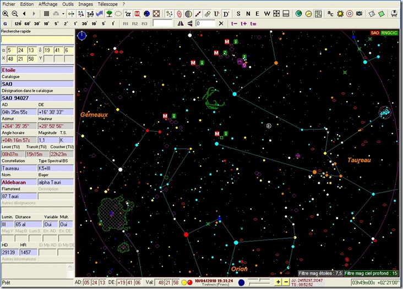The width and height of the screenshot is (403, 289).
Task: Click the red circle target icon
Action: [350, 14]
